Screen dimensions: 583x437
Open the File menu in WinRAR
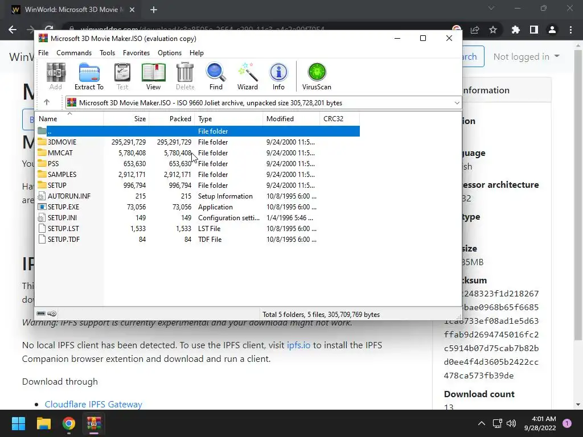[x=43, y=53]
